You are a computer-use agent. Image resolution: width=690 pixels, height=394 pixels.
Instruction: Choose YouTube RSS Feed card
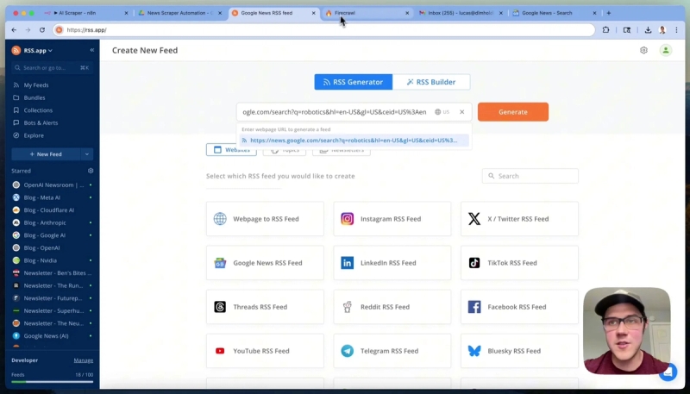point(265,351)
